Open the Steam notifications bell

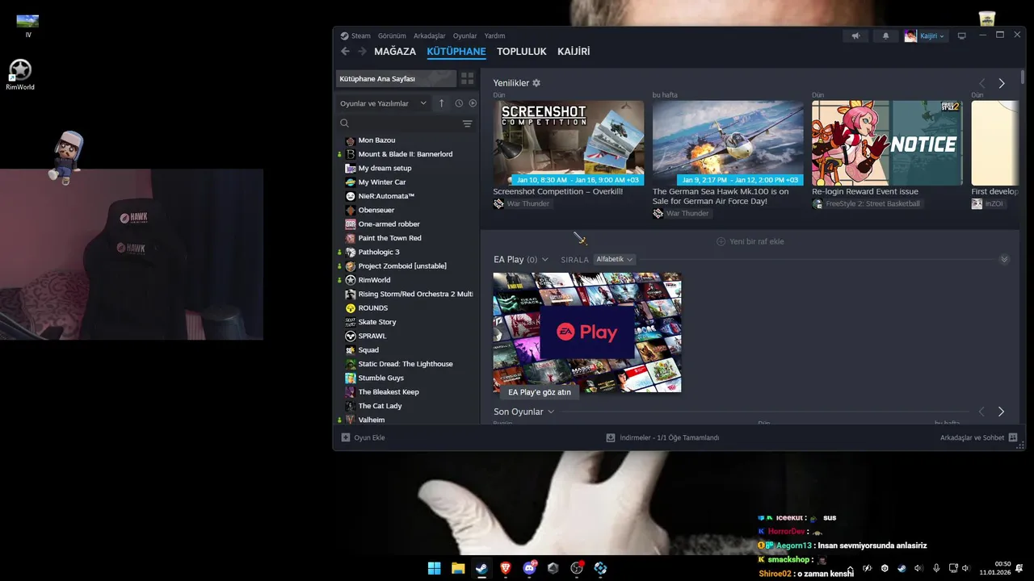pyautogui.click(x=885, y=36)
